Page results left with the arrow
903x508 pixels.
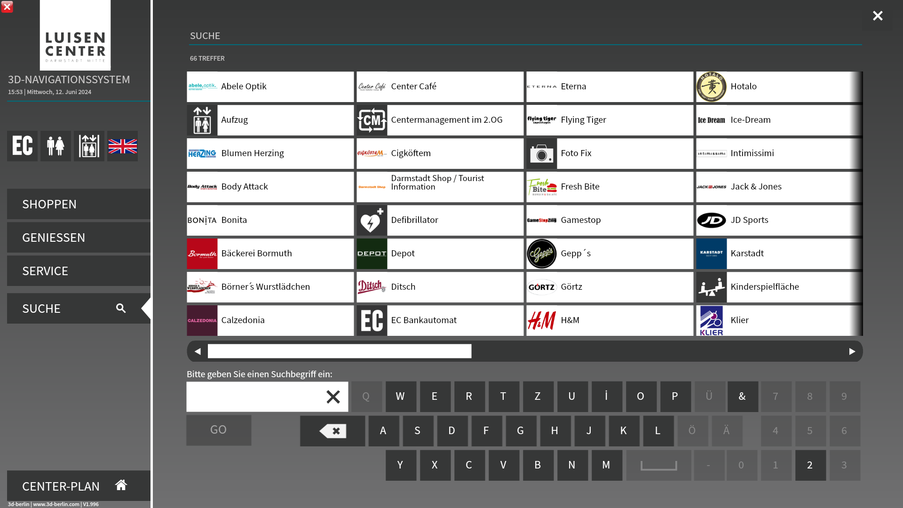point(198,351)
